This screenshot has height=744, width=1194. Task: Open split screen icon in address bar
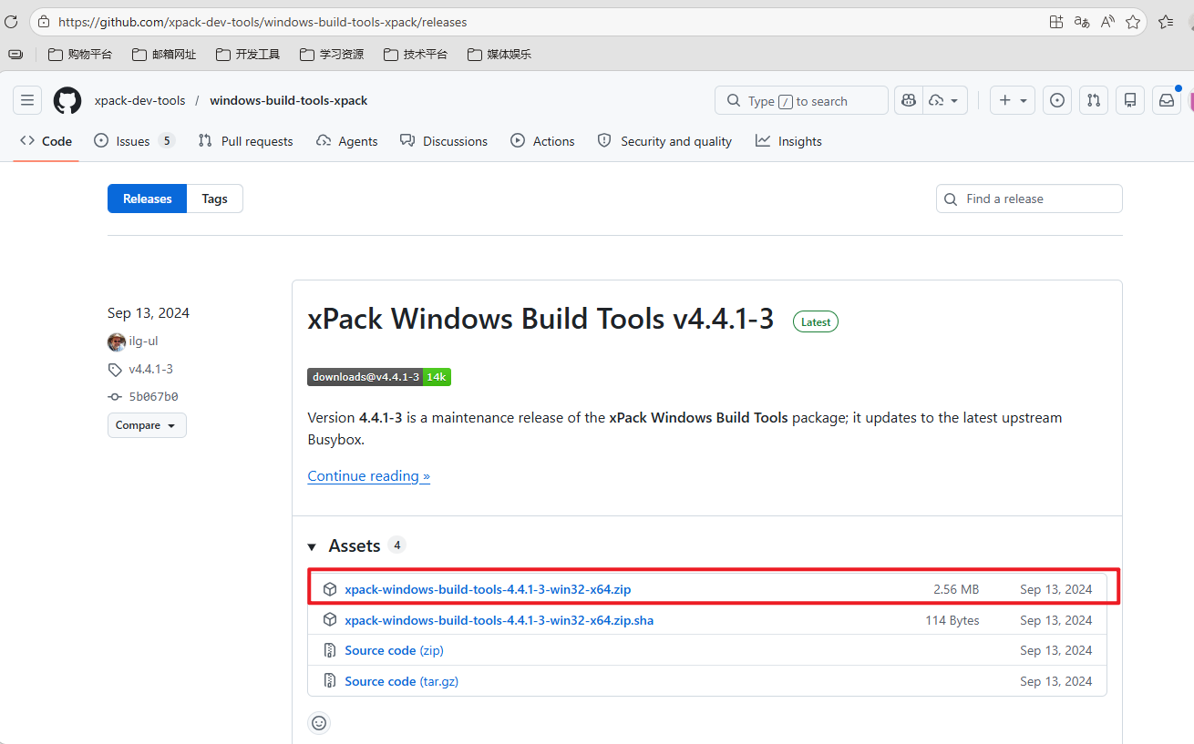coord(1056,21)
